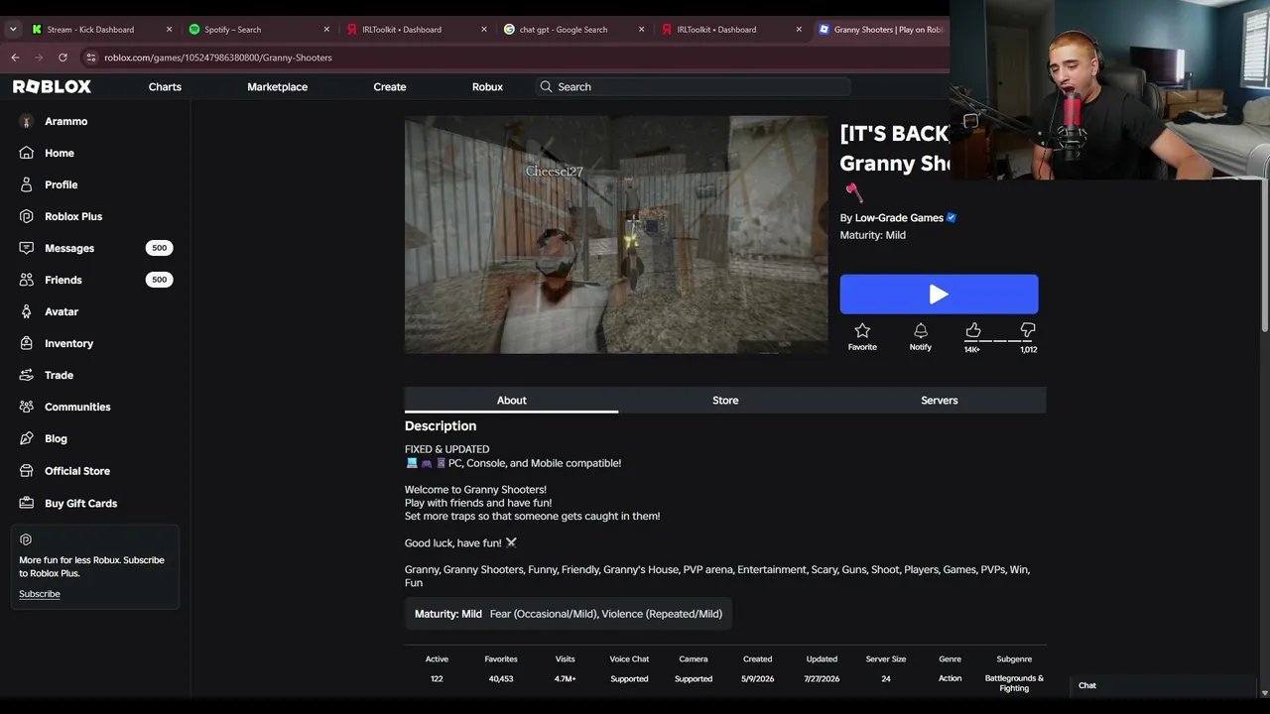Like the game with thumbs-up icon
Screen dimensions: 1270x714
pyautogui.click(x=973, y=330)
